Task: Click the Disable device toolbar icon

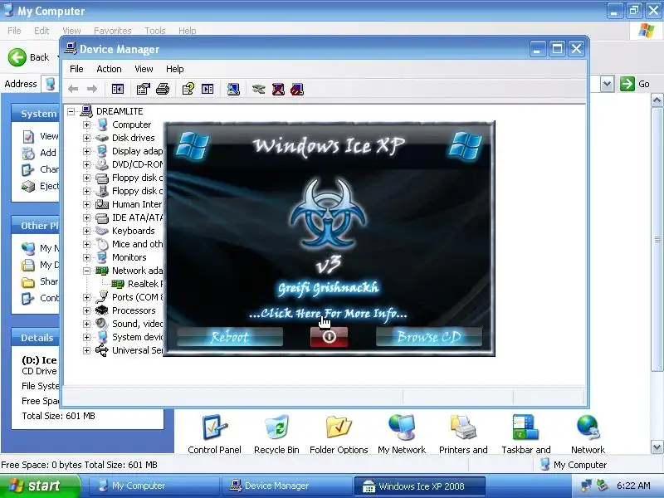Action: 297,89
